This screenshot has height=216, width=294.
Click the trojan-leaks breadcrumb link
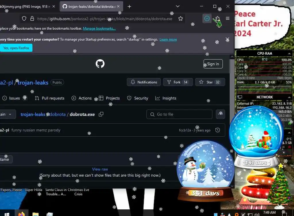pos(33,114)
